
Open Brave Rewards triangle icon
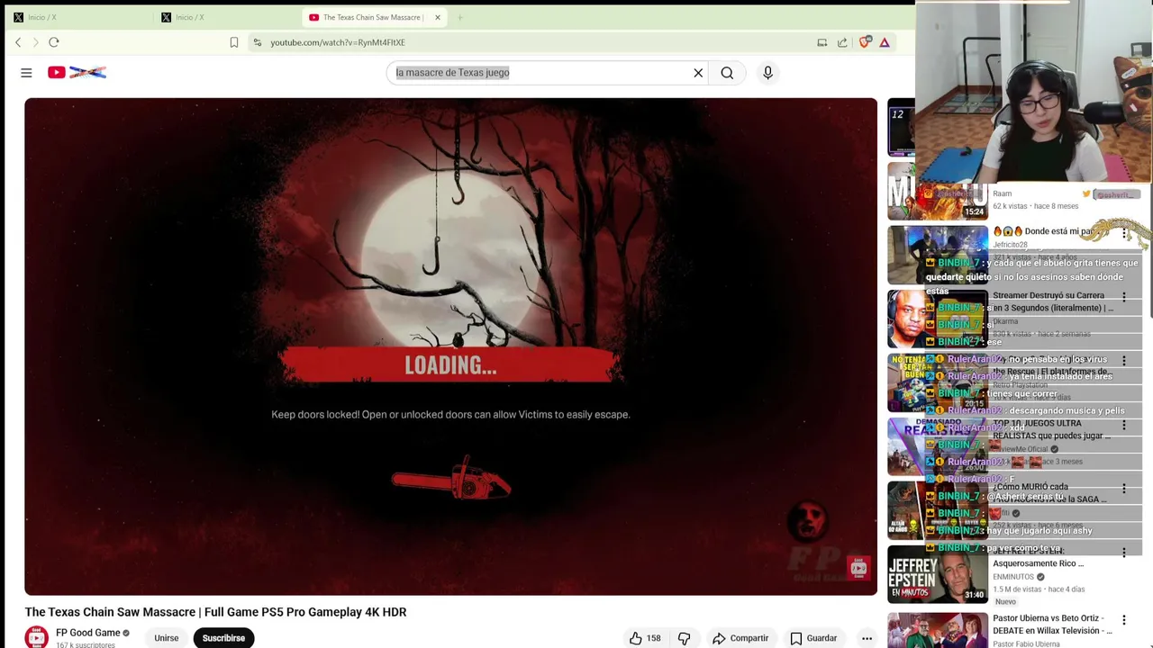coord(885,42)
